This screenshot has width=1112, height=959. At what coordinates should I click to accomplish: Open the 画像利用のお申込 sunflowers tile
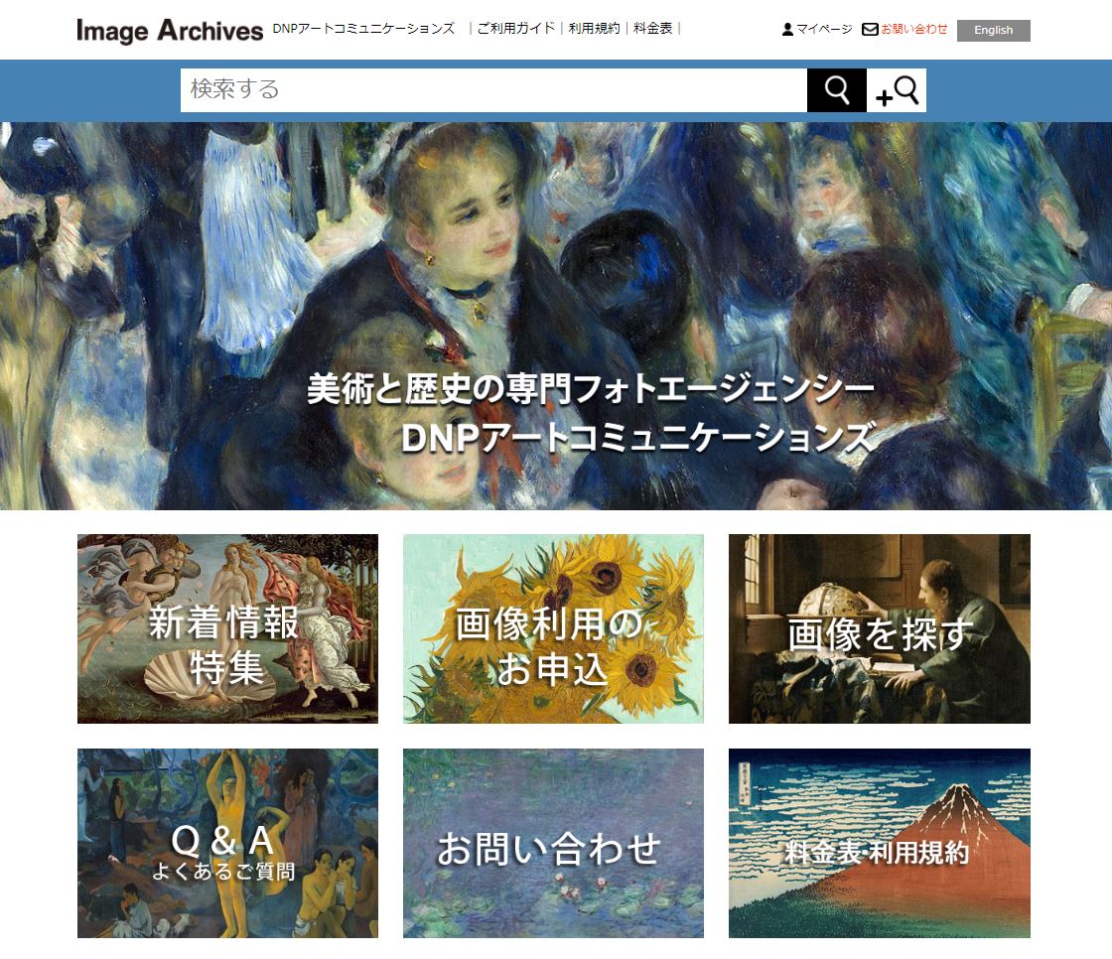pyautogui.click(x=553, y=628)
